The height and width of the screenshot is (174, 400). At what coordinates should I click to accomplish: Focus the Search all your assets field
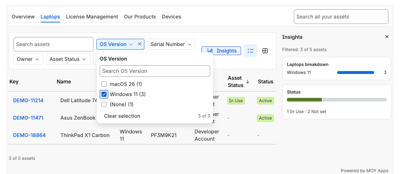[341, 17]
